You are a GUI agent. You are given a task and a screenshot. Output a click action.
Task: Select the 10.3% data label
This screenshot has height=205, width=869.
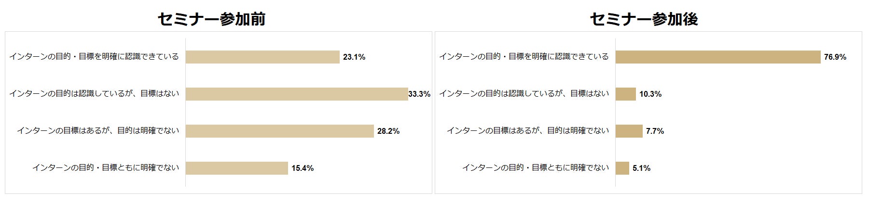(650, 94)
